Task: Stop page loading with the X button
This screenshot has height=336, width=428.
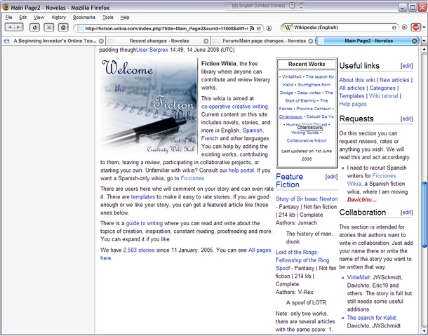Action: pos(49,27)
